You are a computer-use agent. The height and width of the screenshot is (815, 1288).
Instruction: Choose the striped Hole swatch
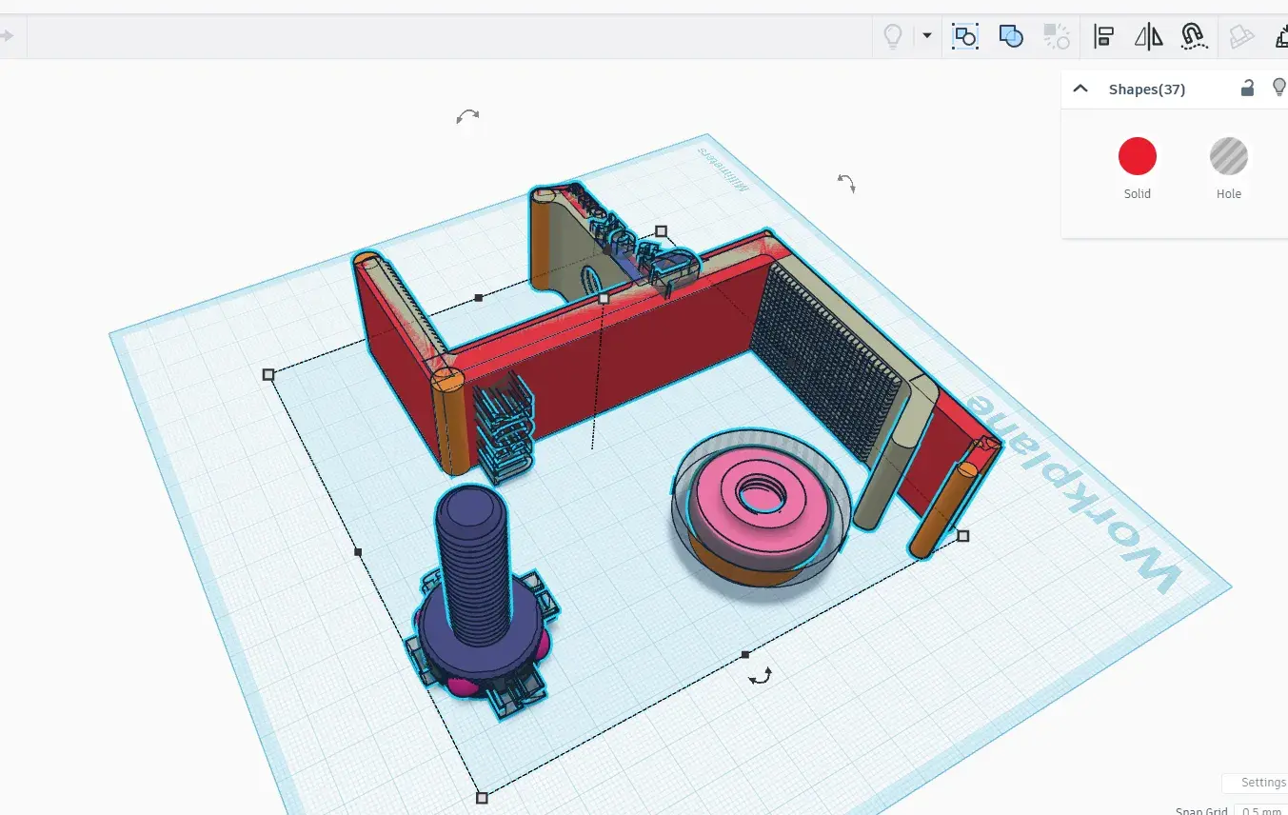click(x=1228, y=156)
